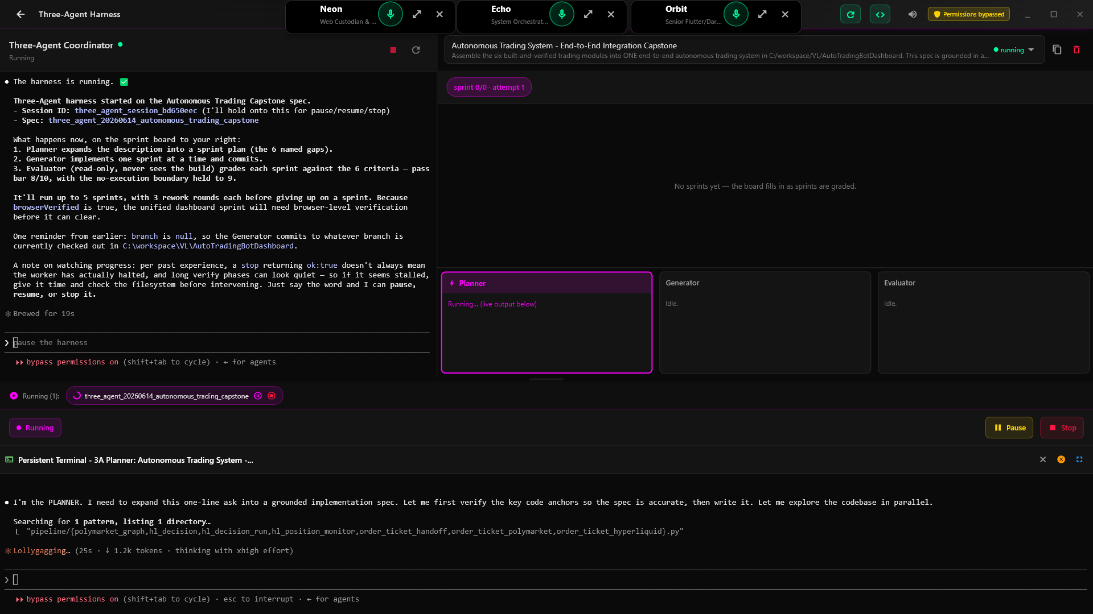1093x614 pixels.
Task: Click the orange cancel icon in terminal header
Action: point(1061,459)
